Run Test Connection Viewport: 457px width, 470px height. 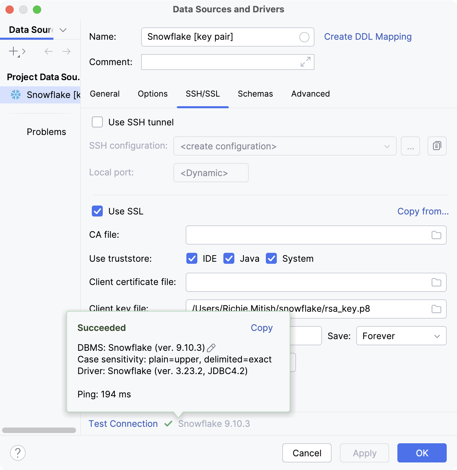[123, 424]
